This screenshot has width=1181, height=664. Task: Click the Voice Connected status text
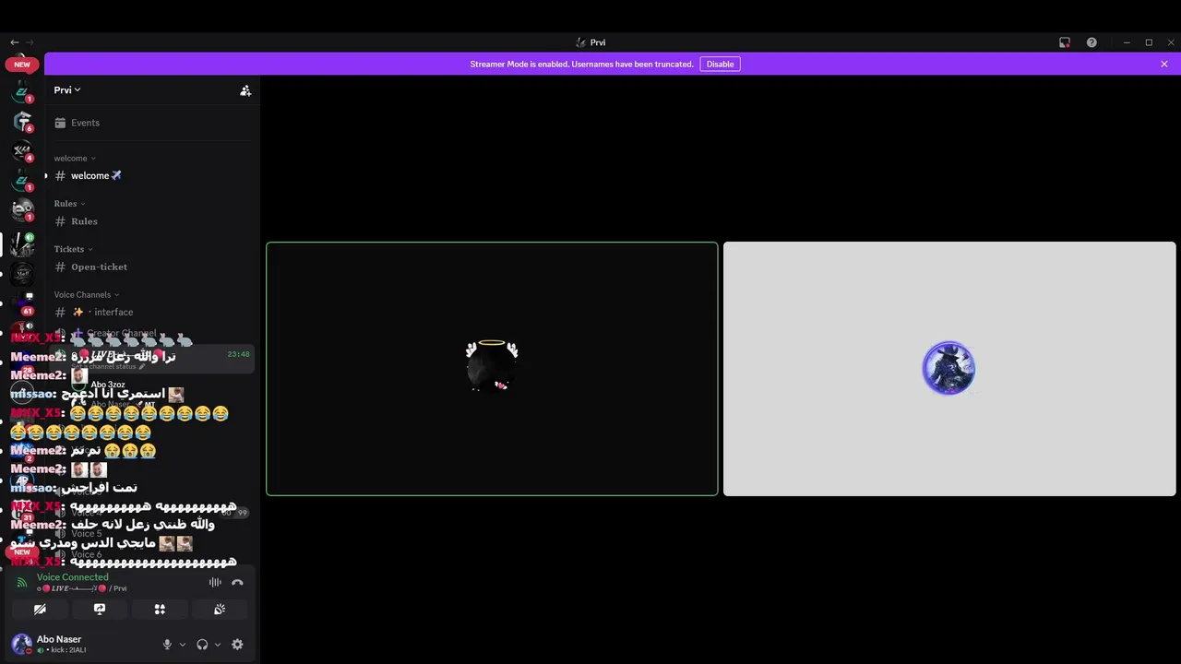pyautogui.click(x=73, y=577)
